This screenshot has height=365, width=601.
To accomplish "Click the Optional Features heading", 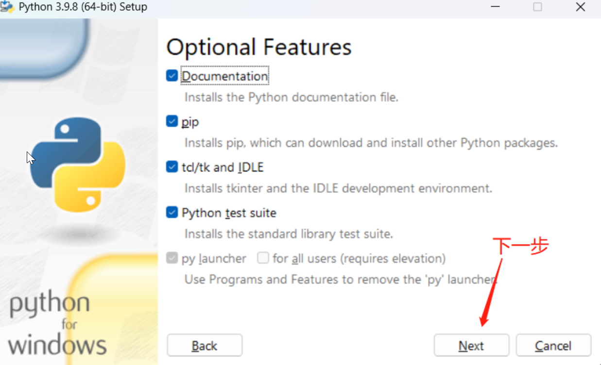I will [259, 48].
